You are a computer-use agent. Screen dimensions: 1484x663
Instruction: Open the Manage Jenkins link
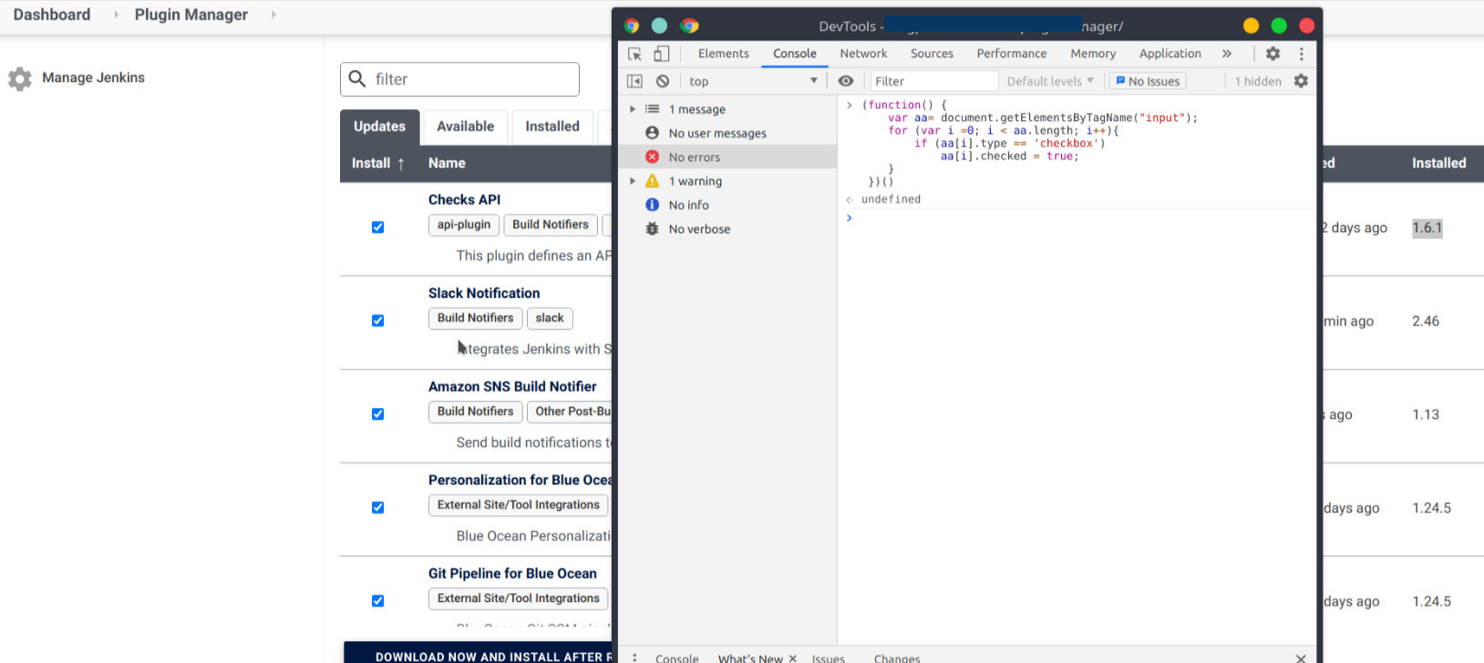click(93, 77)
